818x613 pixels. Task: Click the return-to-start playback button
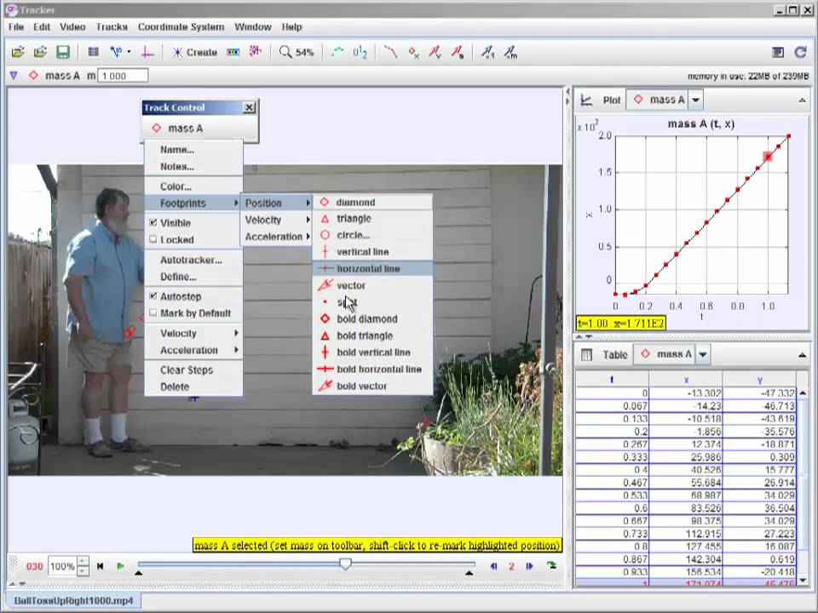(x=101, y=566)
